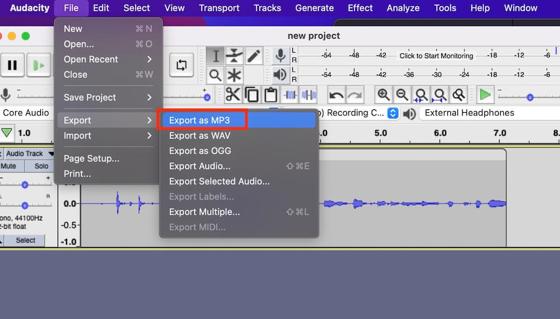Choose Export Selected Audio...

pyautogui.click(x=239, y=181)
